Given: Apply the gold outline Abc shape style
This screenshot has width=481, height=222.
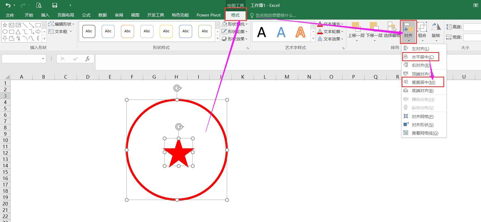Looking at the screenshot, I should (x=166, y=31).
